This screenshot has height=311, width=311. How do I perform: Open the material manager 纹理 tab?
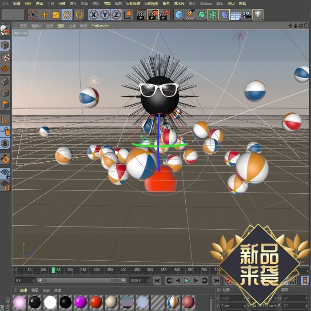[57, 290]
